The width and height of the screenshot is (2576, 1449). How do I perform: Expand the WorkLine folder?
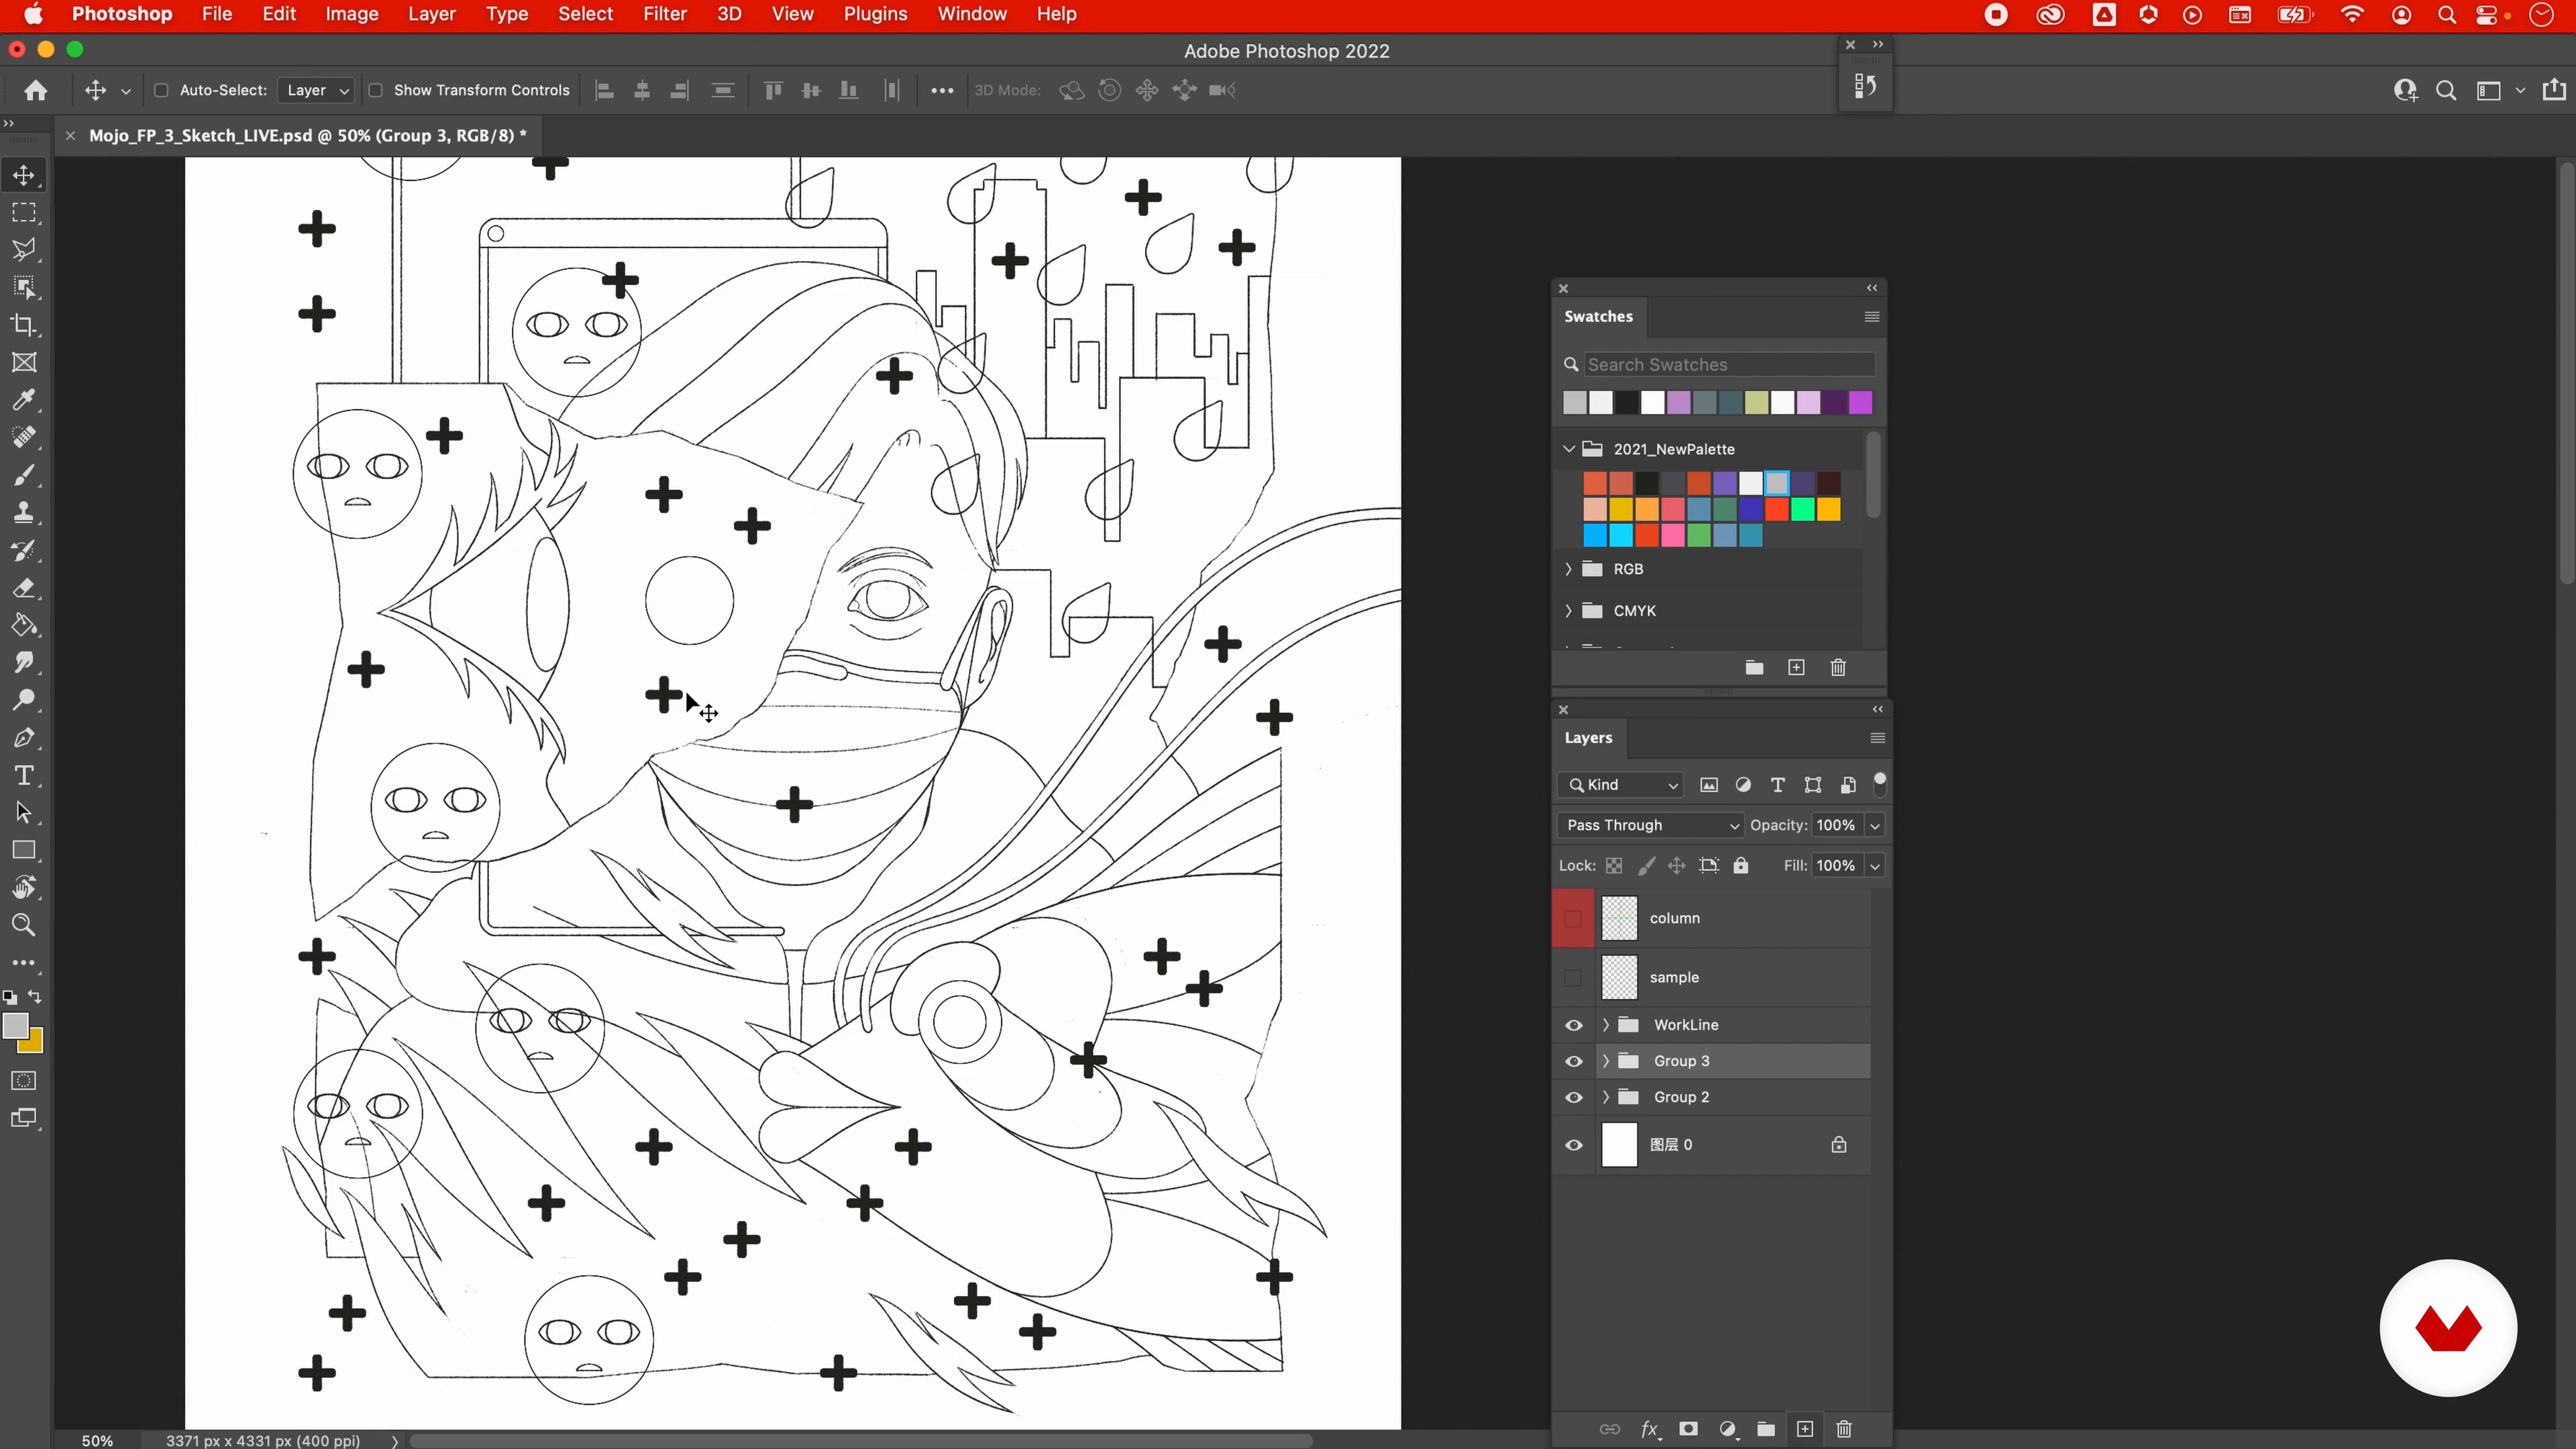click(1606, 1025)
